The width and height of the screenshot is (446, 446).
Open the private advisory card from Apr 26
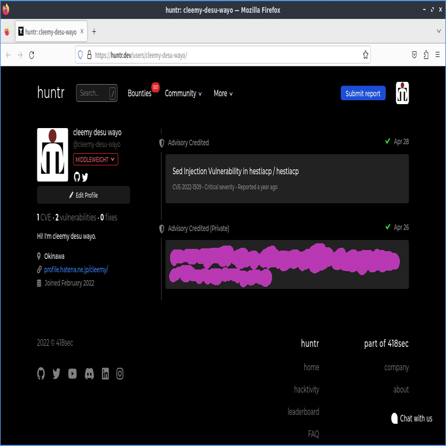[287, 264]
